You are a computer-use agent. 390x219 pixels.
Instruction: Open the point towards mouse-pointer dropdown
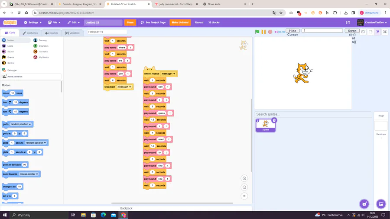[x=29, y=174]
